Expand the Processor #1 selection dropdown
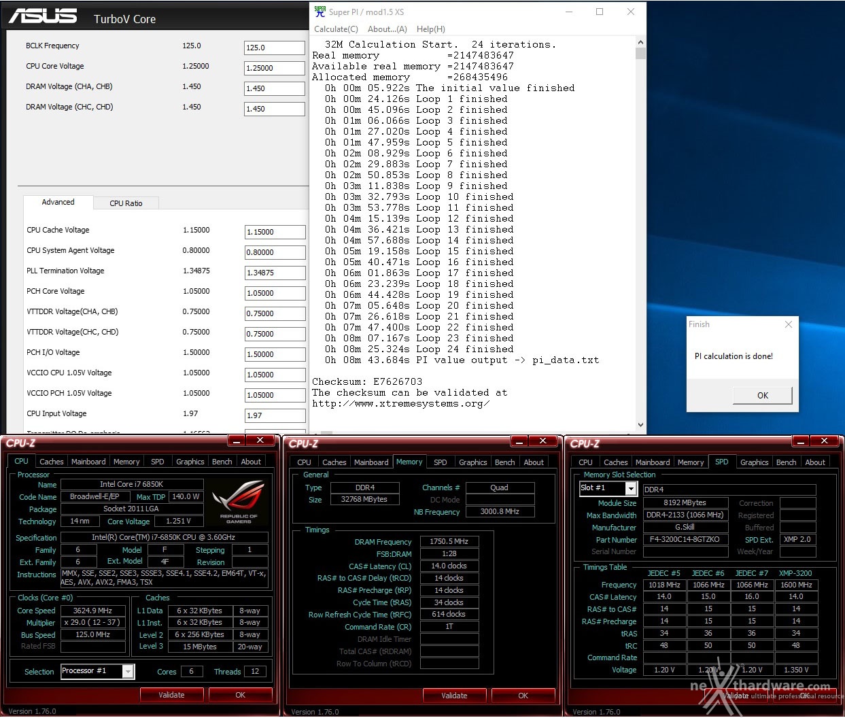 [x=128, y=672]
